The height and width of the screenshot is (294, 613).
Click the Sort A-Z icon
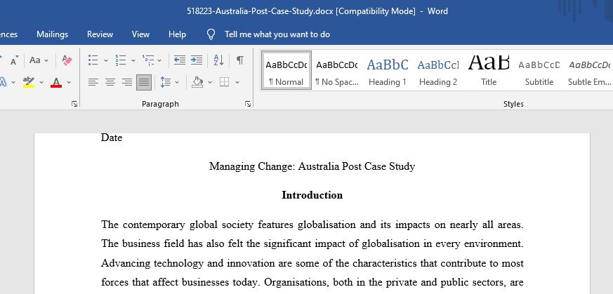click(x=218, y=60)
